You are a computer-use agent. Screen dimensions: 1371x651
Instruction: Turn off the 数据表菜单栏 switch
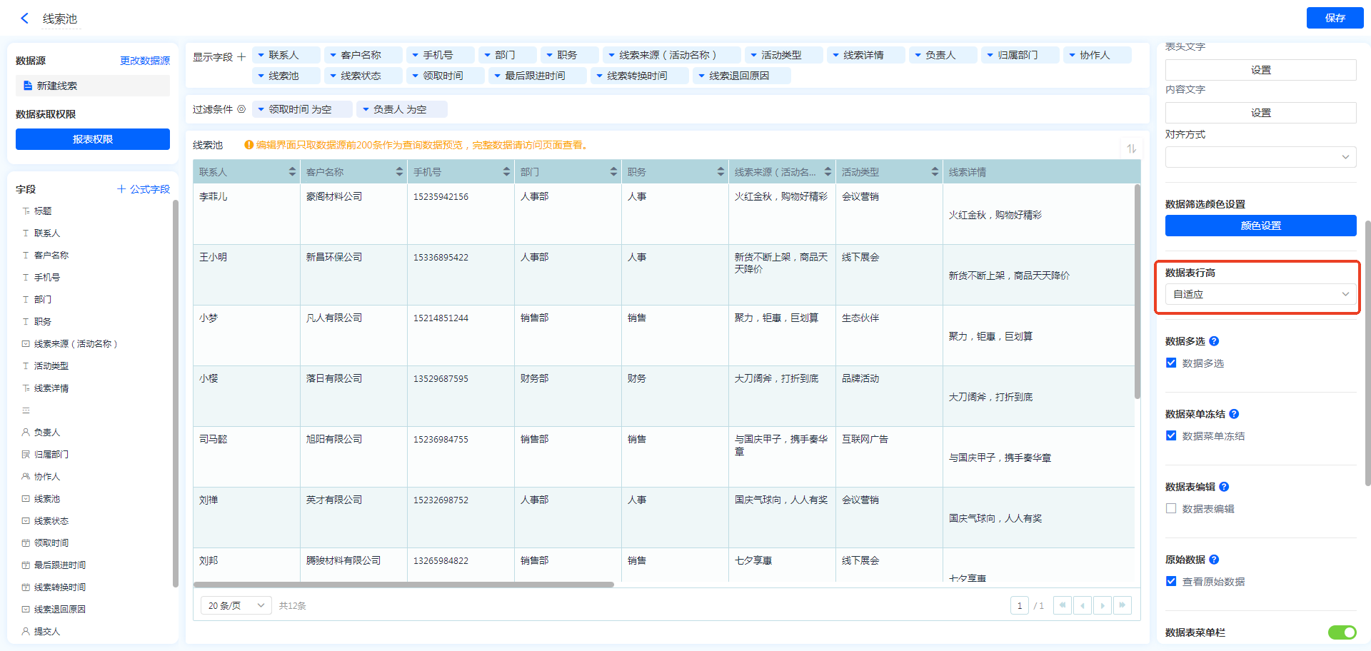pos(1341,632)
